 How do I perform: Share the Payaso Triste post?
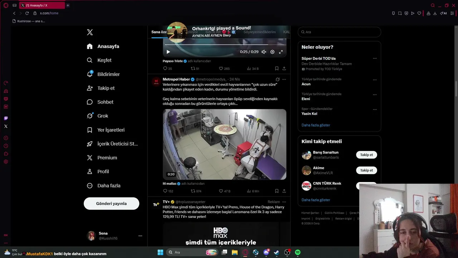pyautogui.click(x=284, y=68)
